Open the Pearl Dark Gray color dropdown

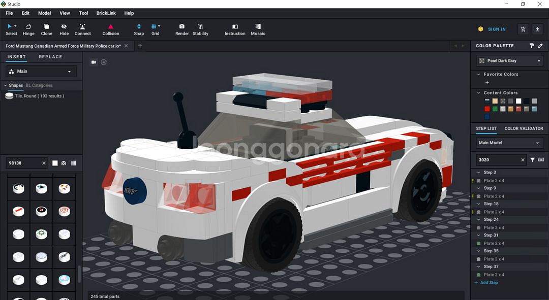tap(509, 61)
